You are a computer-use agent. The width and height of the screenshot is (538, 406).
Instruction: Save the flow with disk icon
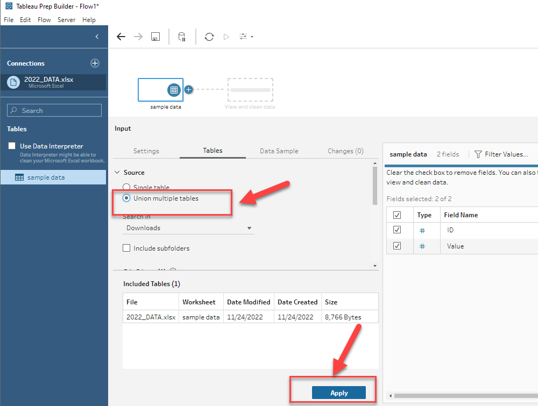[155, 37]
